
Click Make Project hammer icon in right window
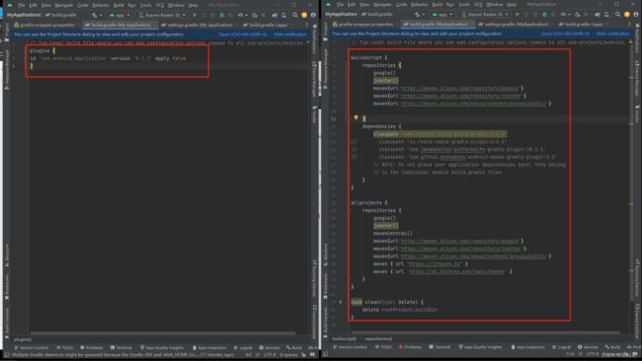click(x=417, y=15)
